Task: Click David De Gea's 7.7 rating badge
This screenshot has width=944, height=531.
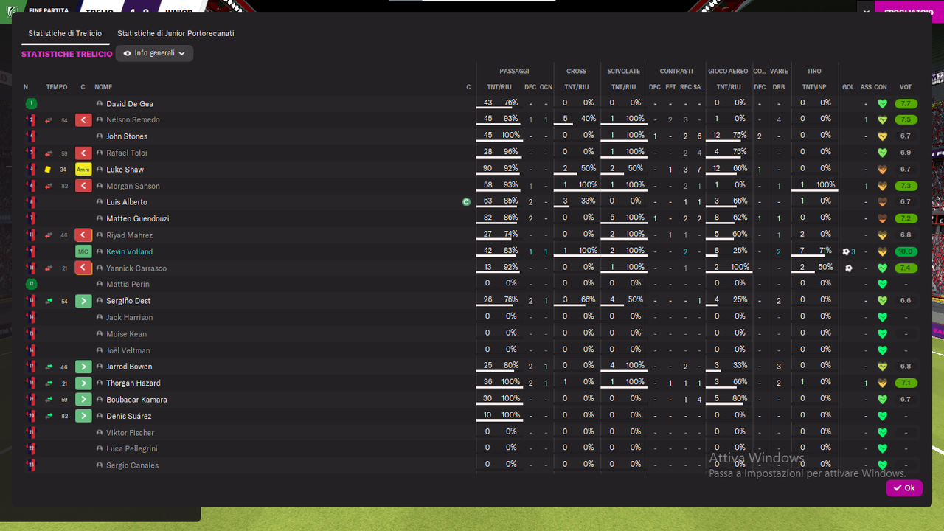Action: click(906, 104)
